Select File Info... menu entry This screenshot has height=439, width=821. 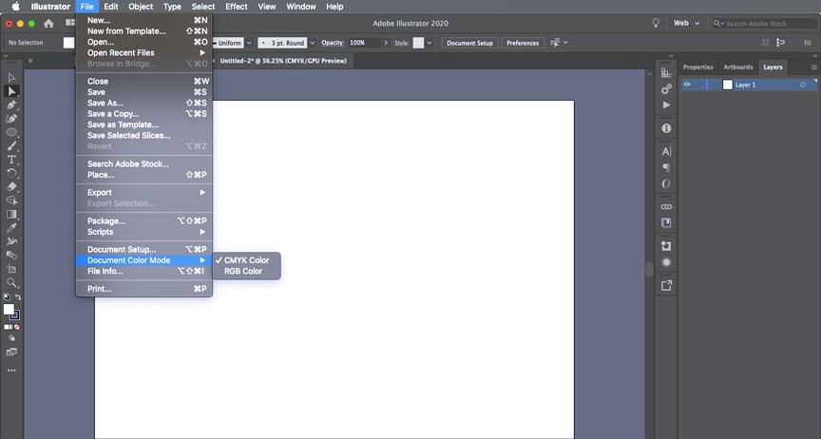[x=144, y=271]
